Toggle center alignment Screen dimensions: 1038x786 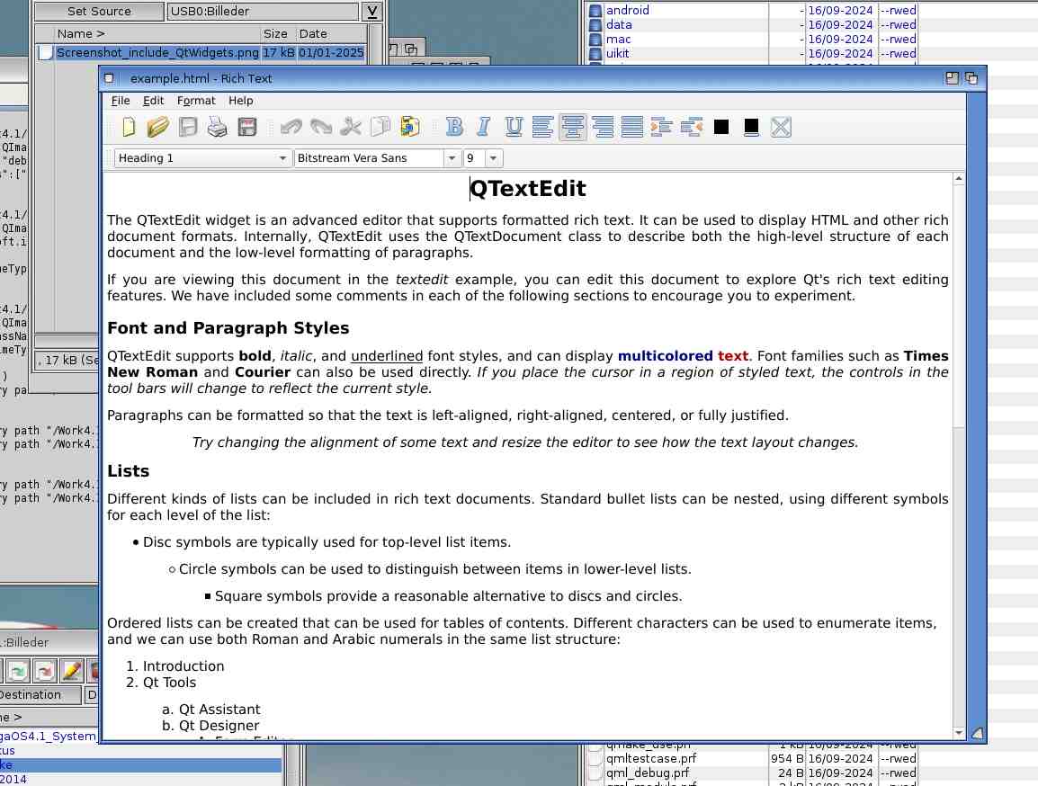coord(573,127)
